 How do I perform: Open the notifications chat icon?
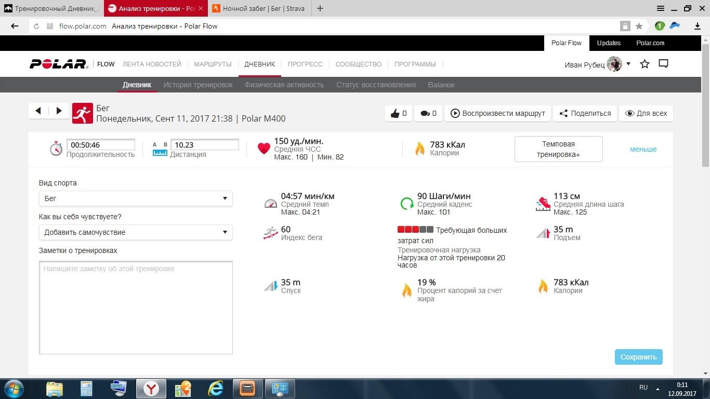tap(663, 64)
